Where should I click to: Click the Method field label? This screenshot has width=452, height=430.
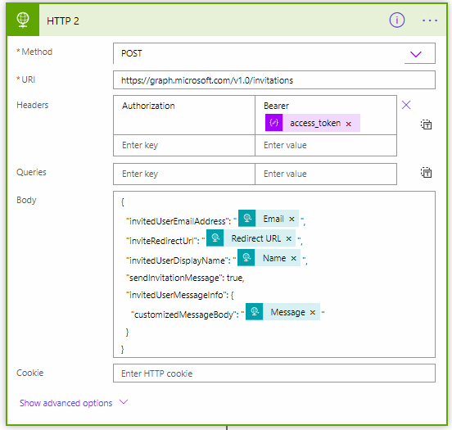pos(37,52)
